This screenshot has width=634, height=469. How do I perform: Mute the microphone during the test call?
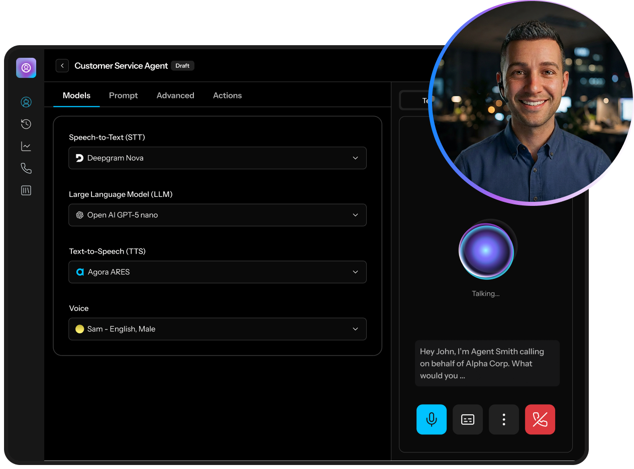pyautogui.click(x=431, y=419)
